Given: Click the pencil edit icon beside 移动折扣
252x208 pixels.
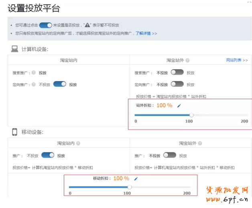Looking at the screenshot, I should click(136, 179).
